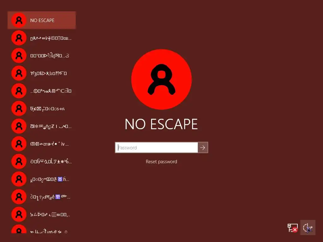Select the NO ESCAPE account in user list
This screenshot has height=242, width=323.
click(42, 20)
